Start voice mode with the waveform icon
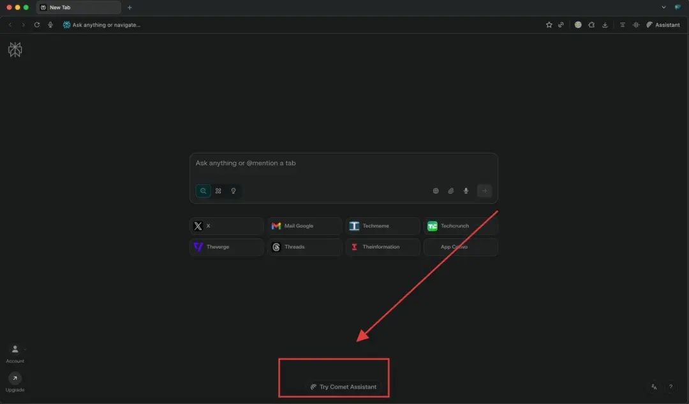 [x=636, y=25]
